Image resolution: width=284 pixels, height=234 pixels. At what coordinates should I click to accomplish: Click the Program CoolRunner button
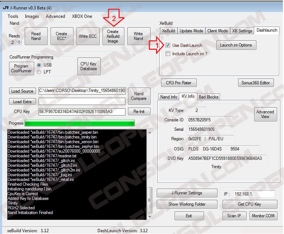[x=21, y=68]
